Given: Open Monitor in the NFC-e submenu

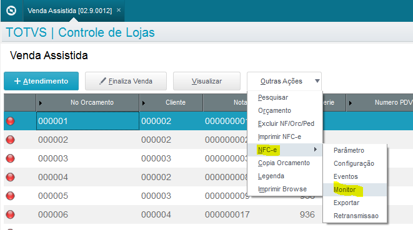Looking at the screenshot, I should 355,189.
